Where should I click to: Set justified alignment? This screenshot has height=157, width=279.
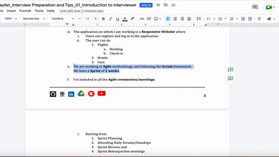pos(189,19)
